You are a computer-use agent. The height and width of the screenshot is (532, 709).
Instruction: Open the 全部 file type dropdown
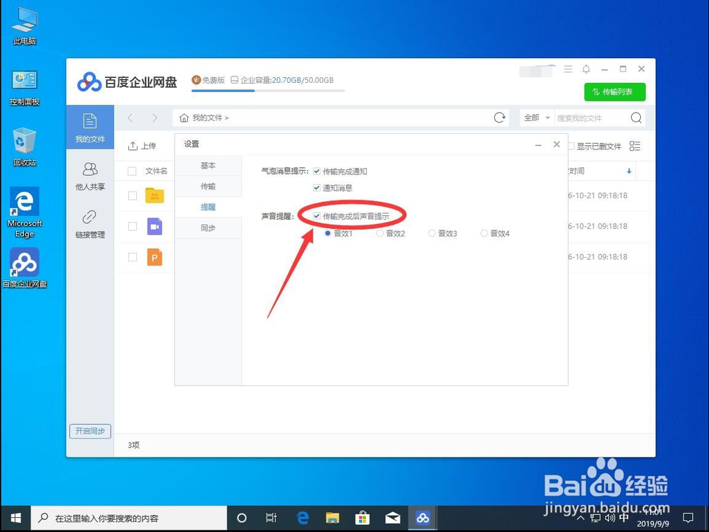(535, 118)
